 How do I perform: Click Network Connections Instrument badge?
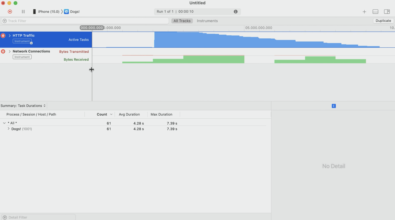point(22,57)
